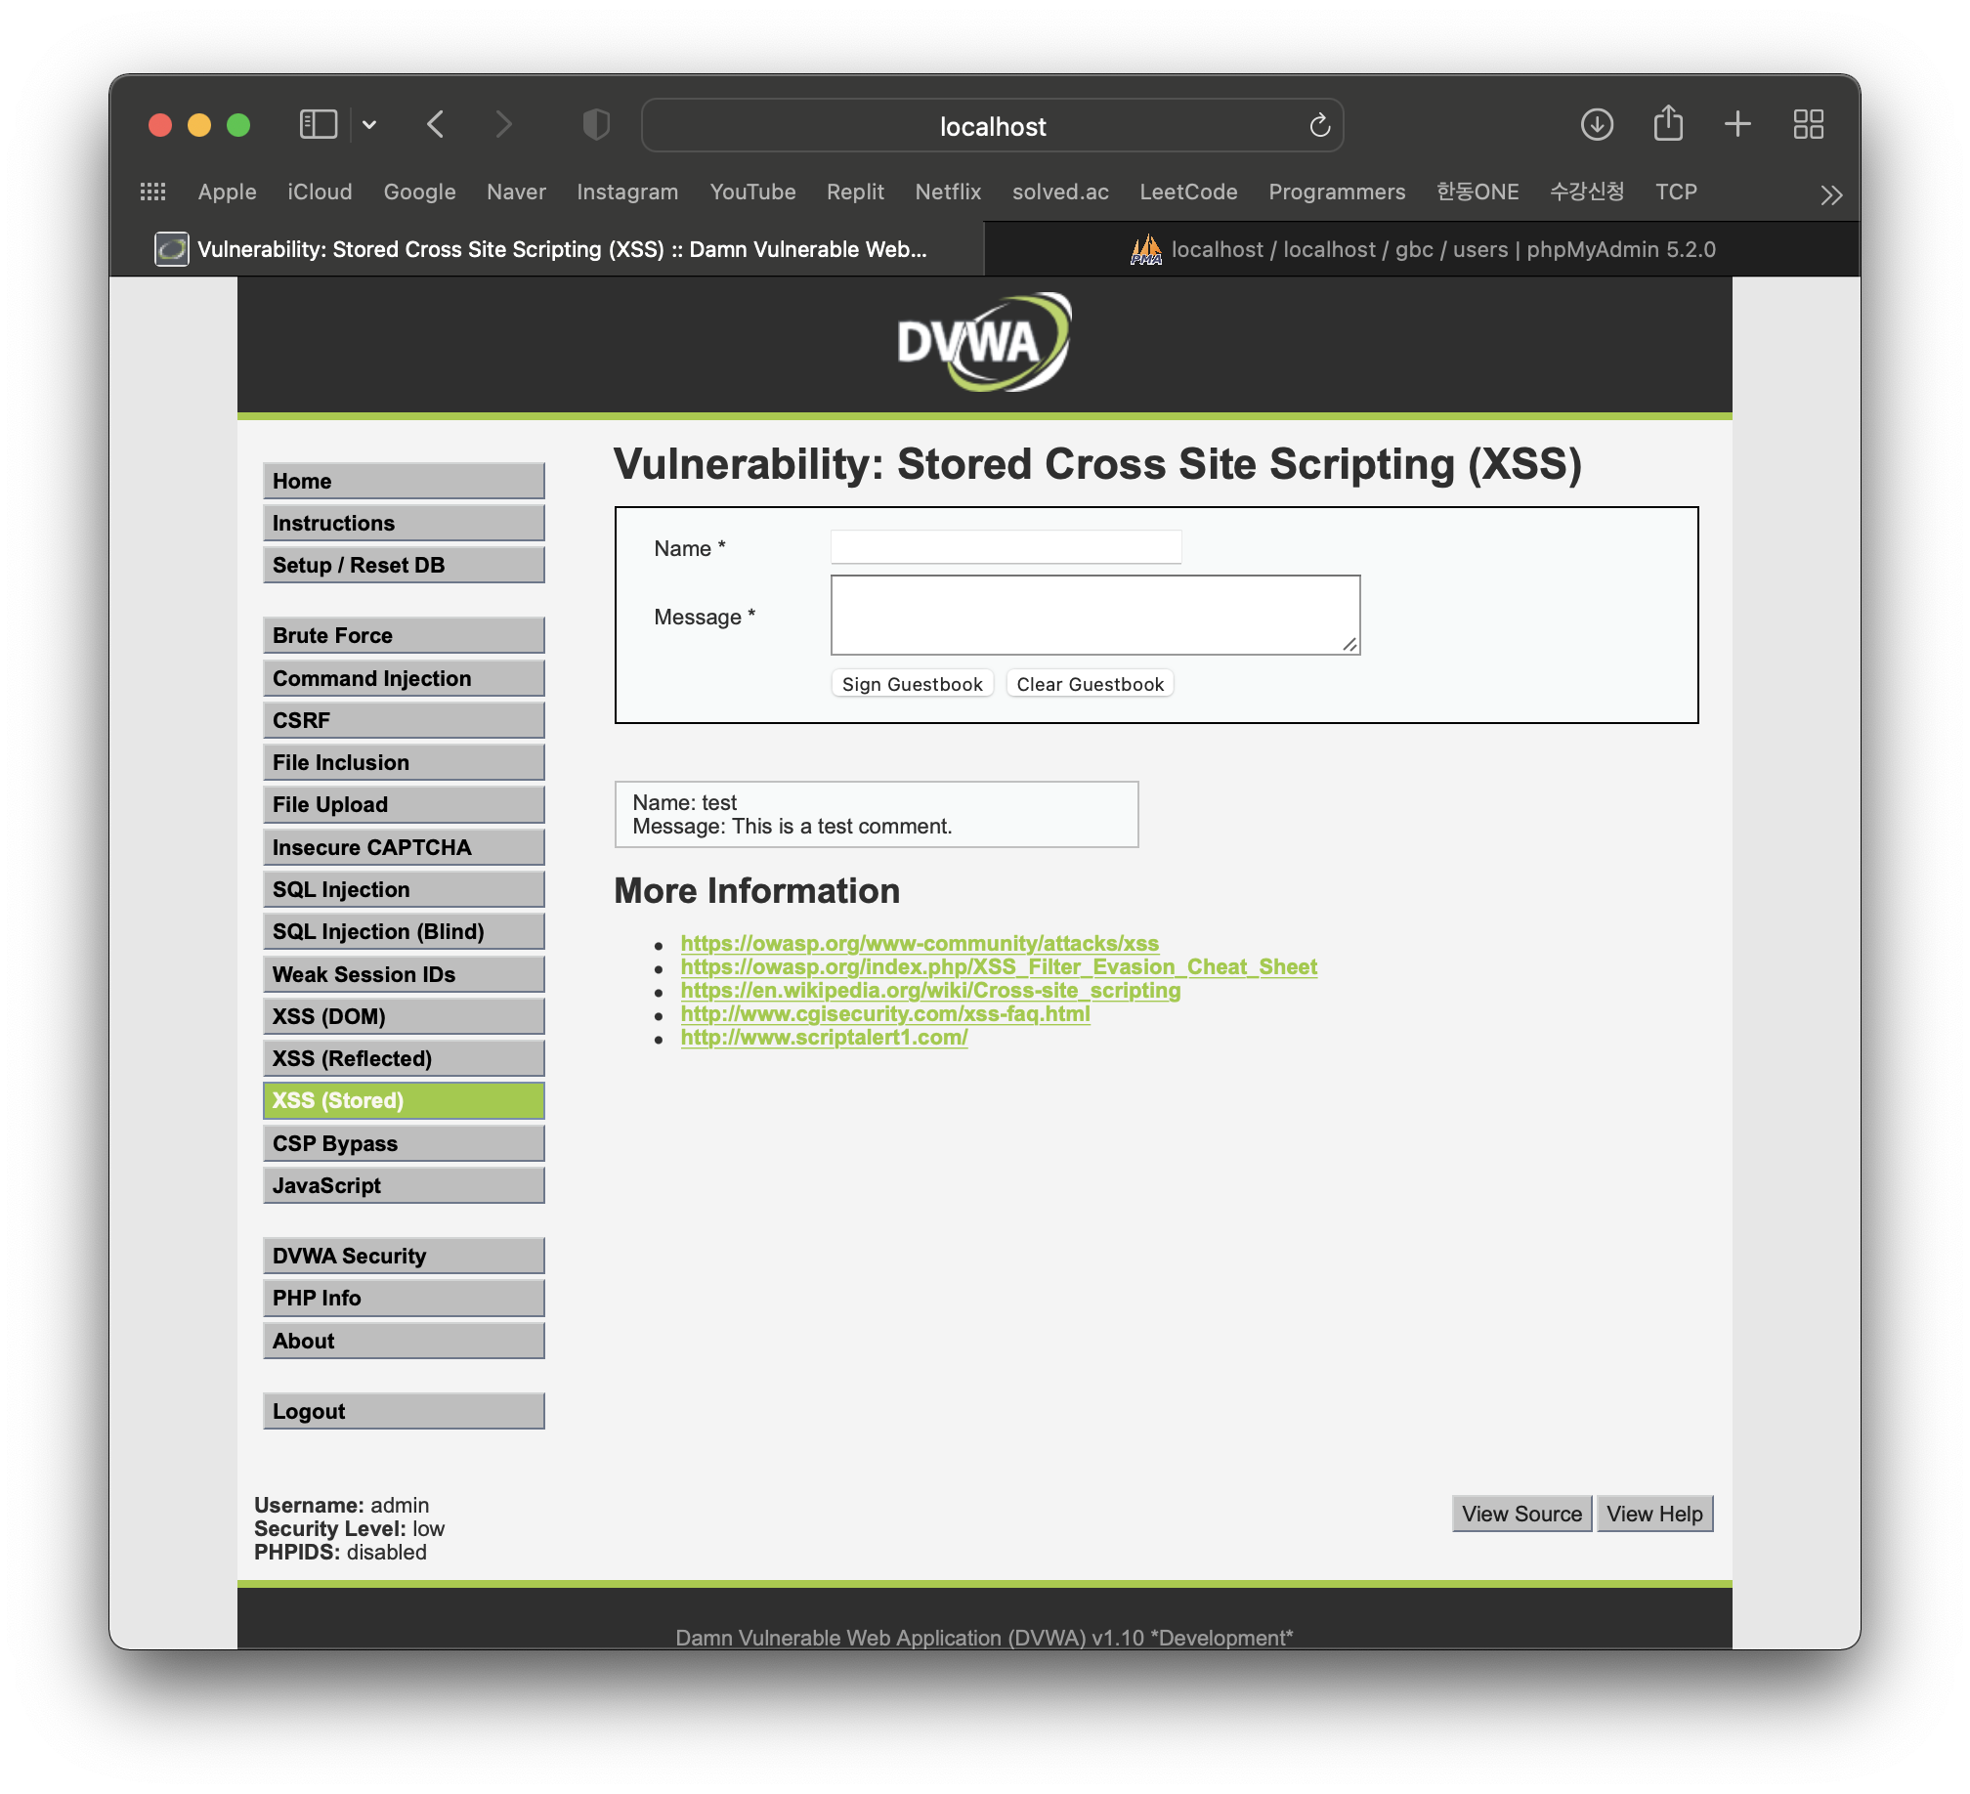Click the Message text area

1094,615
